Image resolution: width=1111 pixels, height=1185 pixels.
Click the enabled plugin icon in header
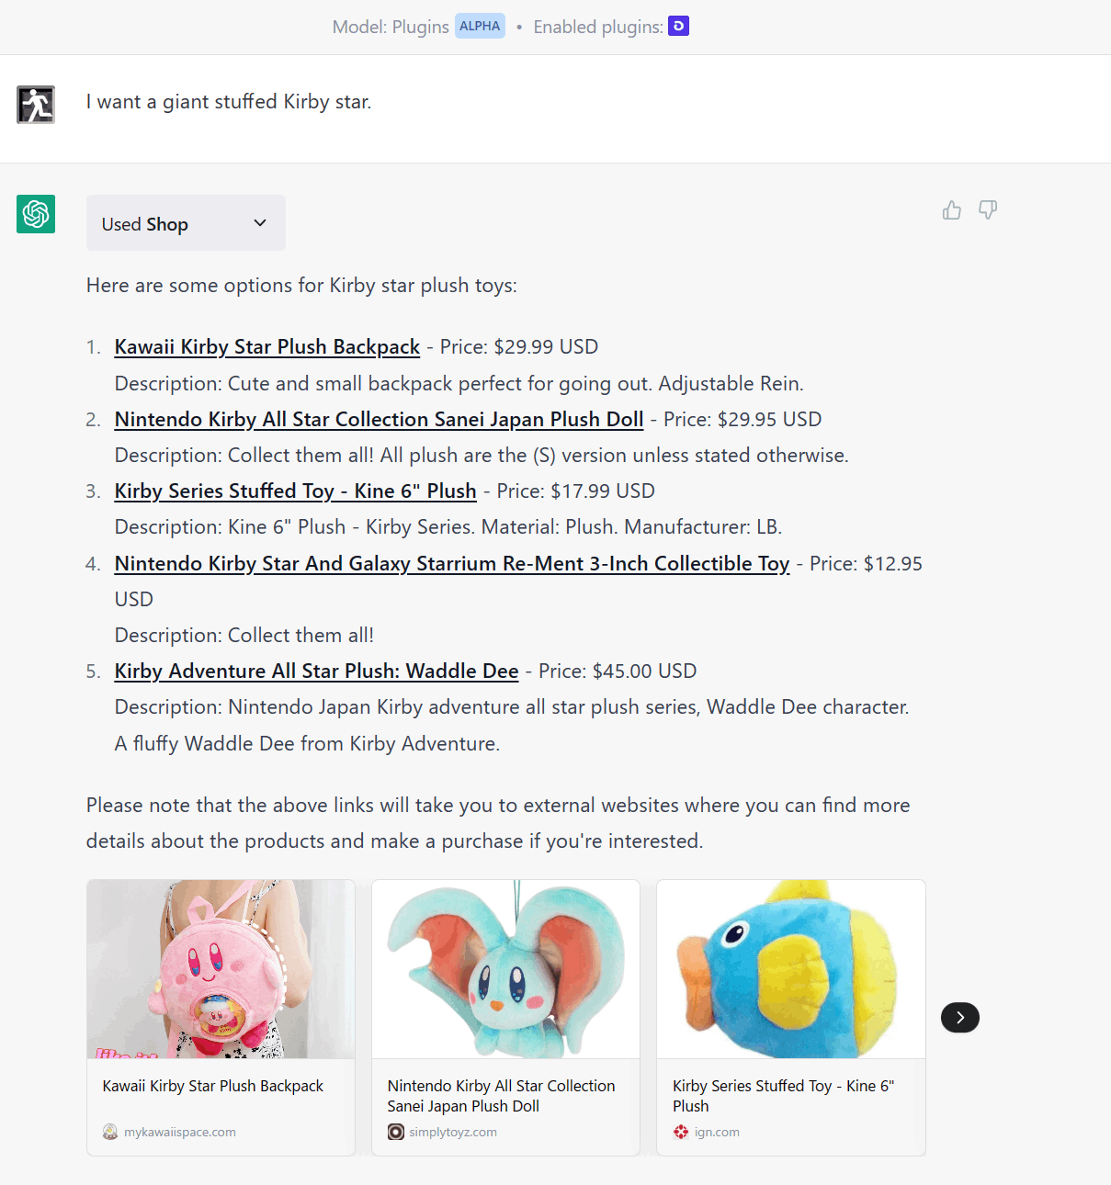[x=678, y=27]
